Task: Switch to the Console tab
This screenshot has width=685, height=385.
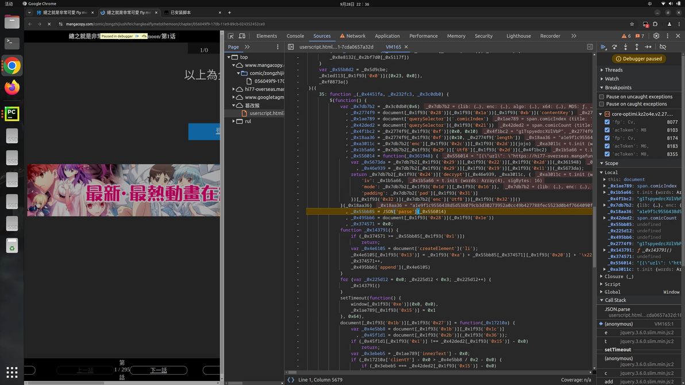Action: (x=295, y=36)
